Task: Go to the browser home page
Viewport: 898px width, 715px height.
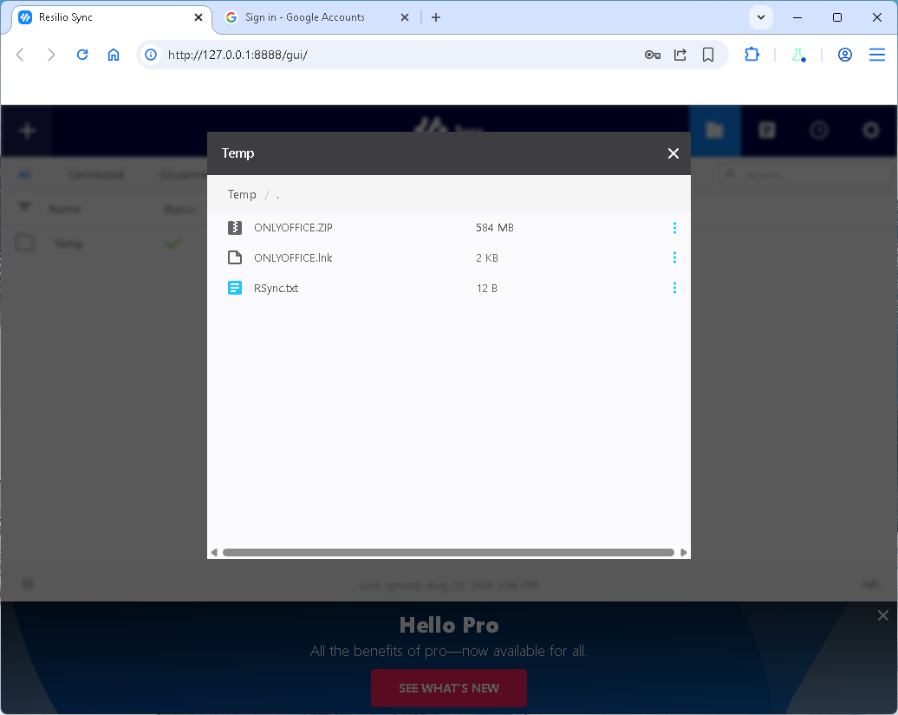Action: (x=114, y=55)
